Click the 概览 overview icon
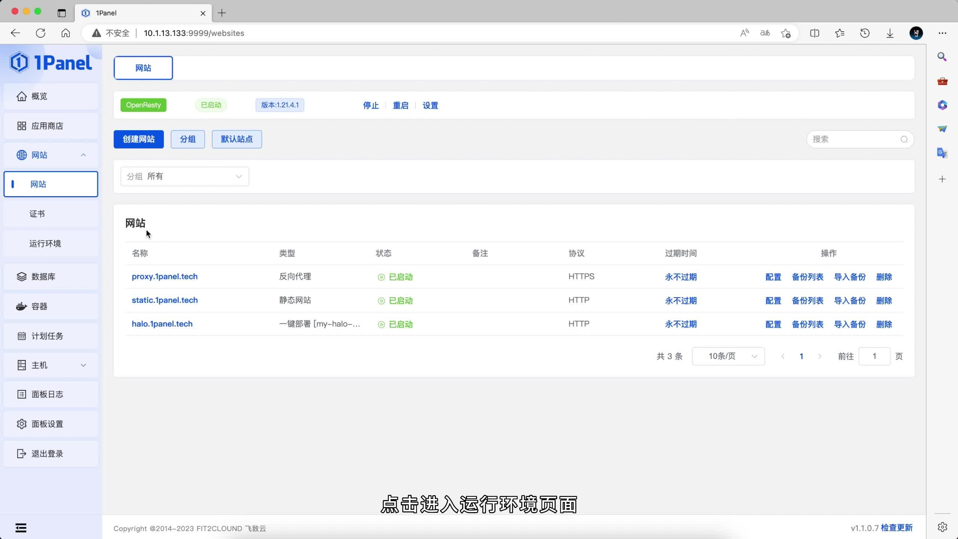 click(21, 96)
